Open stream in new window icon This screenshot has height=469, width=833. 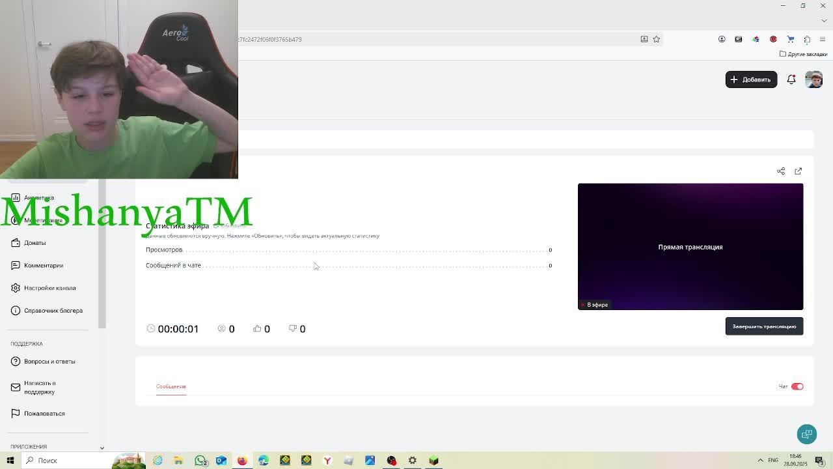pyautogui.click(x=799, y=171)
